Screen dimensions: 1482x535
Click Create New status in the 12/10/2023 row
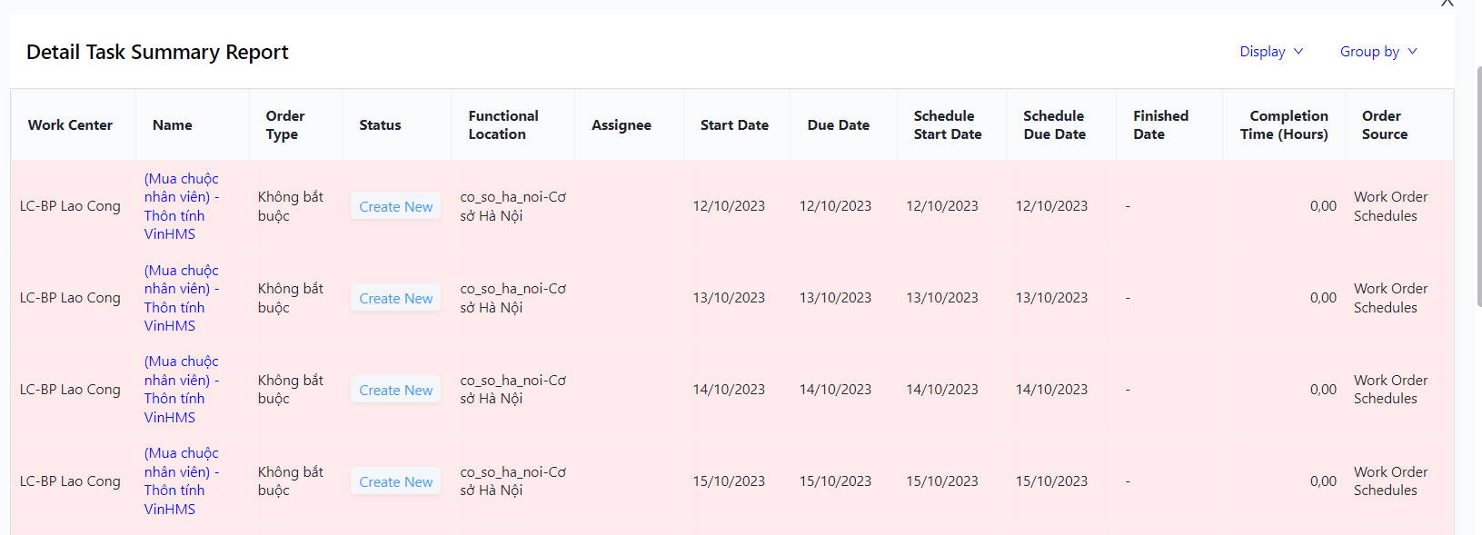tap(395, 207)
